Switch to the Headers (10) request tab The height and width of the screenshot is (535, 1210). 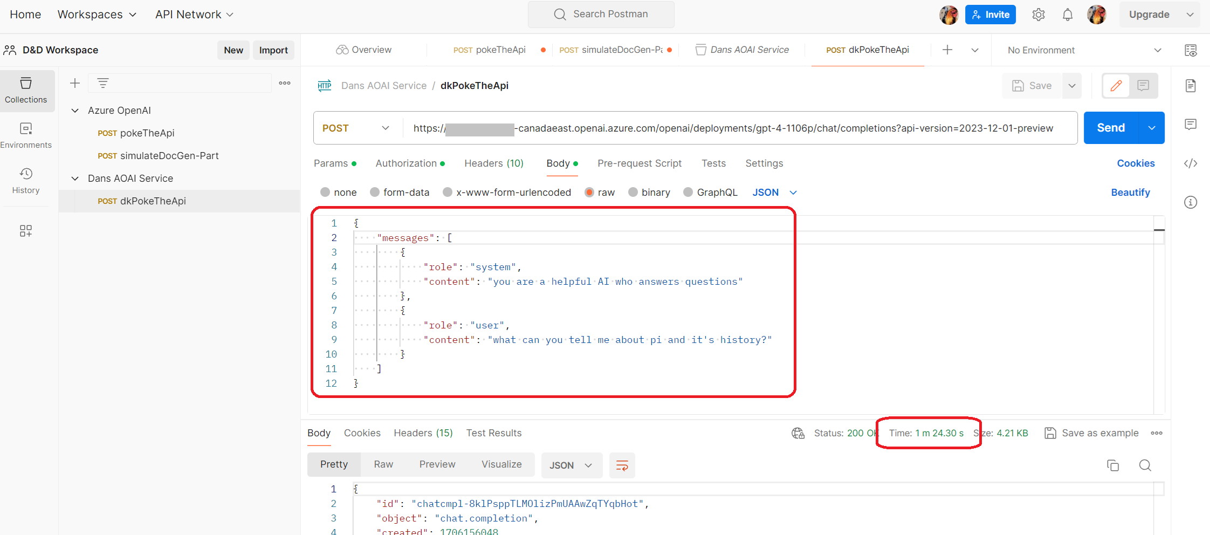[494, 163]
